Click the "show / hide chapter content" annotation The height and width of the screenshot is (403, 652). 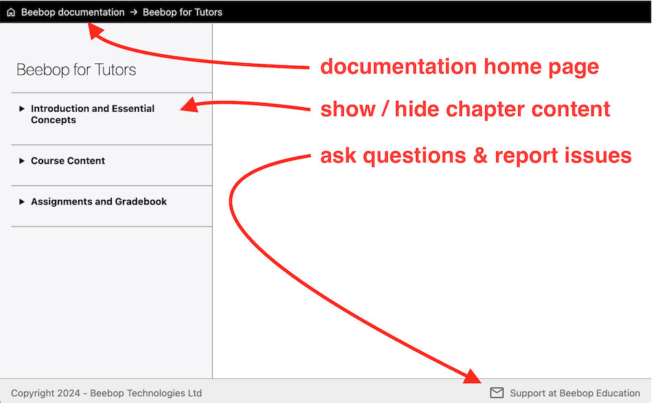tap(465, 109)
